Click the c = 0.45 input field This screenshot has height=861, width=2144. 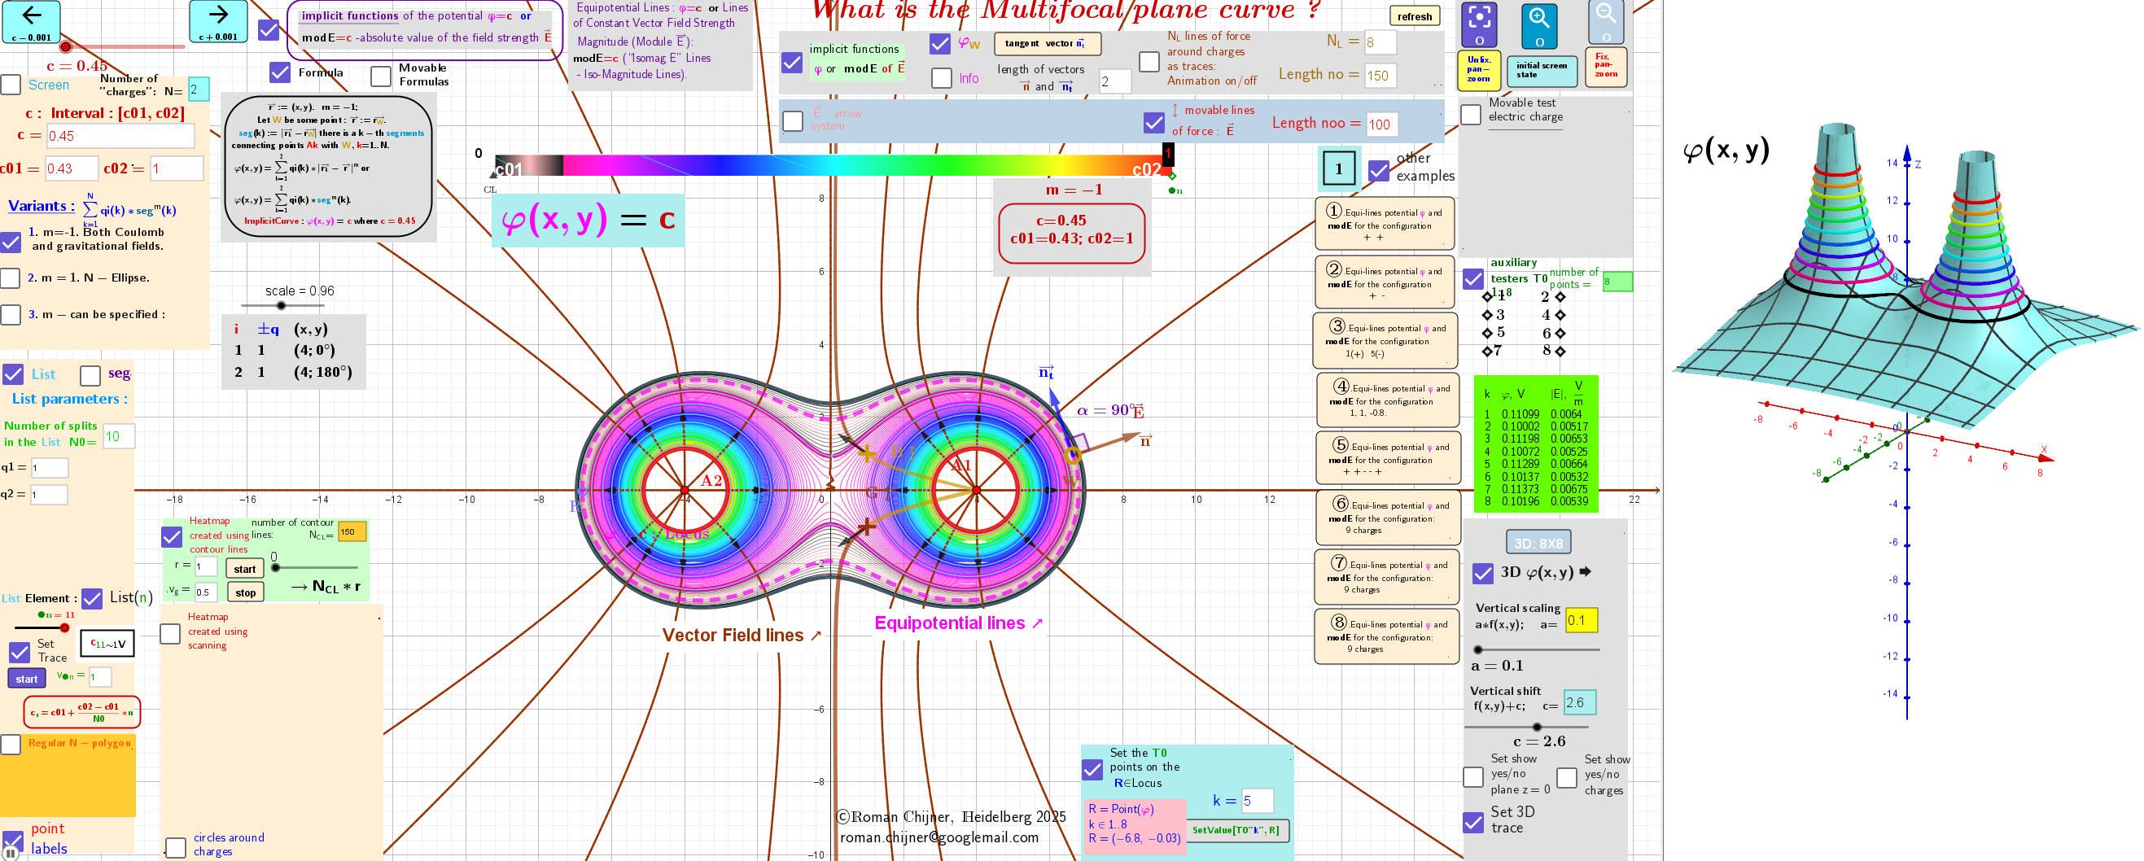(x=120, y=136)
